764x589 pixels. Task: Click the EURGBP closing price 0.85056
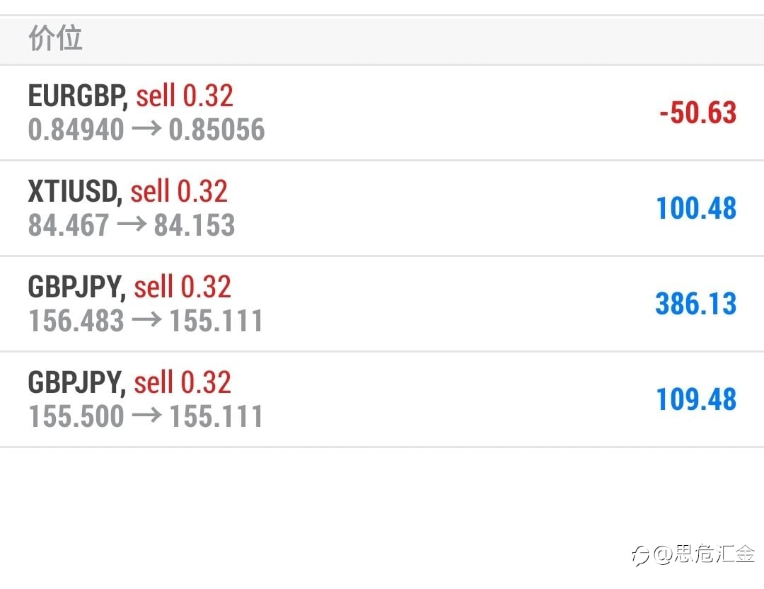pos(217,130)
